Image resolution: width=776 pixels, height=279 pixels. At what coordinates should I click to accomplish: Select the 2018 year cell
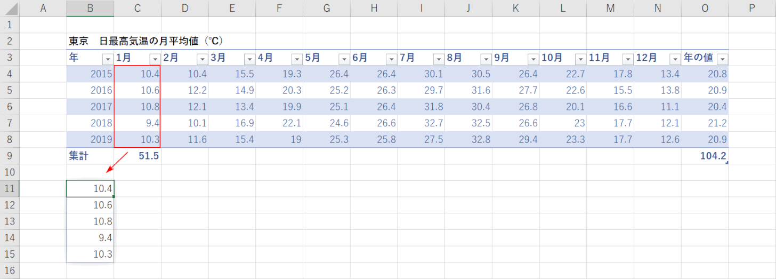(x=90, y=123)
